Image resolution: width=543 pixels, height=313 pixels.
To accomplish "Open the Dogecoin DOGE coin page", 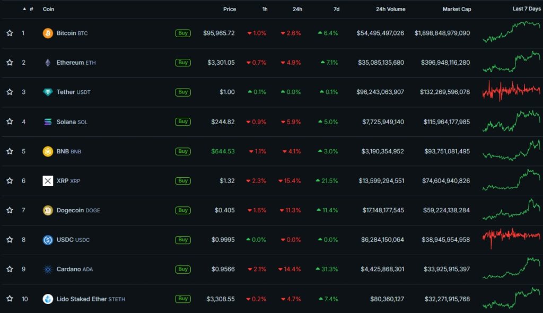I will pyautogui.click(x=78, y=211).
